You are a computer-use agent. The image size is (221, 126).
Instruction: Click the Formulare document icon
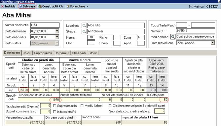[68, 6]
